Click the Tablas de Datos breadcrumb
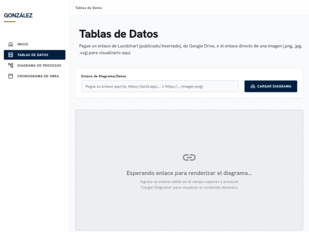The width and height of the screenshot is (309, 232). [89, 8]
